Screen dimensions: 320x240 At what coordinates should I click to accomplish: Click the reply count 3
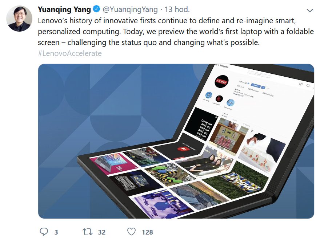click(56, 232)
